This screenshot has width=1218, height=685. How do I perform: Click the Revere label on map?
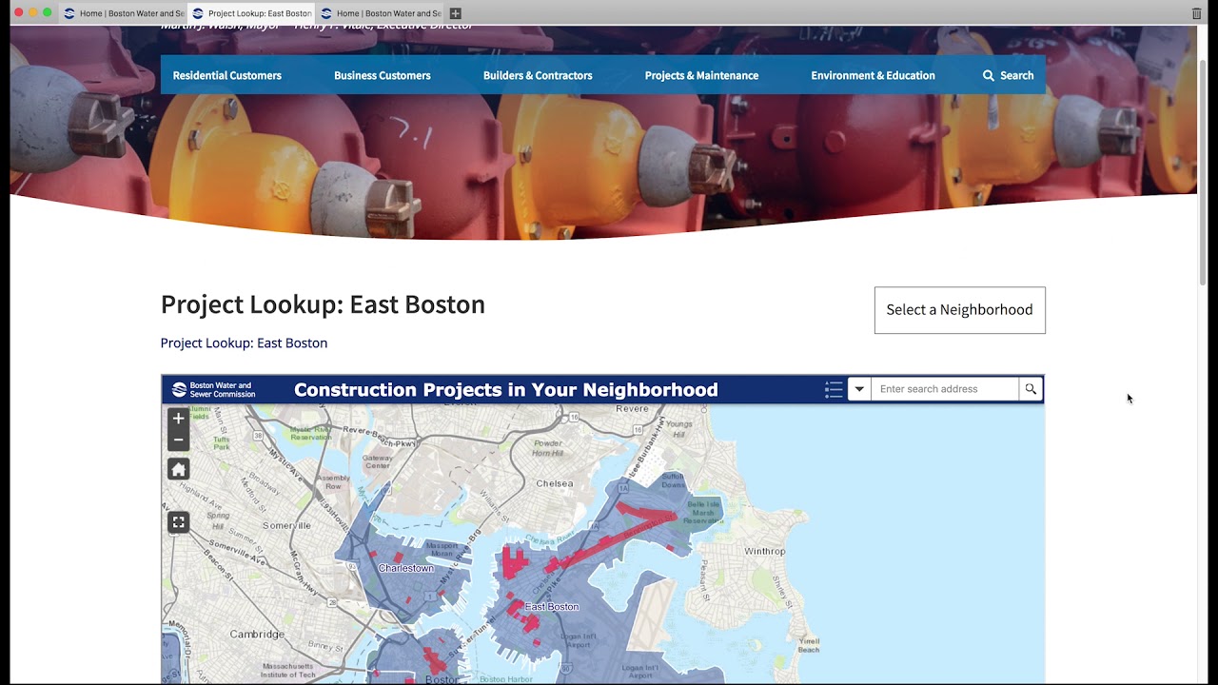click(x=632, y=408)
